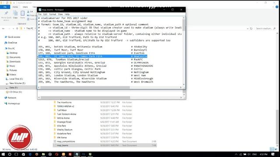The width and height of the screenshot is (280, 157).
Task: Click the Paste ribbon icon
Action: click(22, 14)
